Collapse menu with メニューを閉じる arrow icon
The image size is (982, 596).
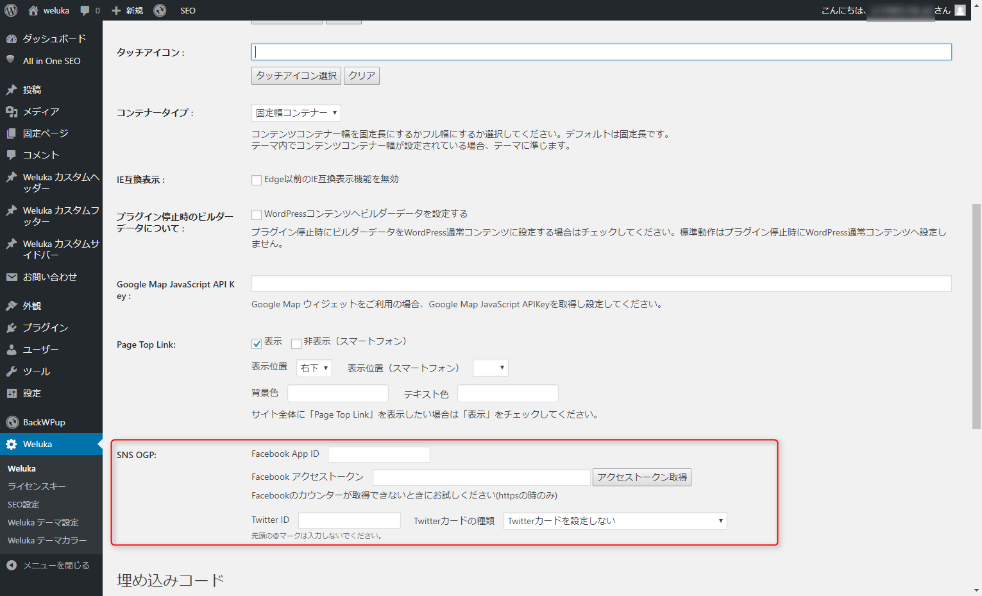(x=12, y=565)
